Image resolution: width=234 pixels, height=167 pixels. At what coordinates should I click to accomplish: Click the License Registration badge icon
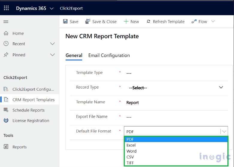tap(6, 120)
